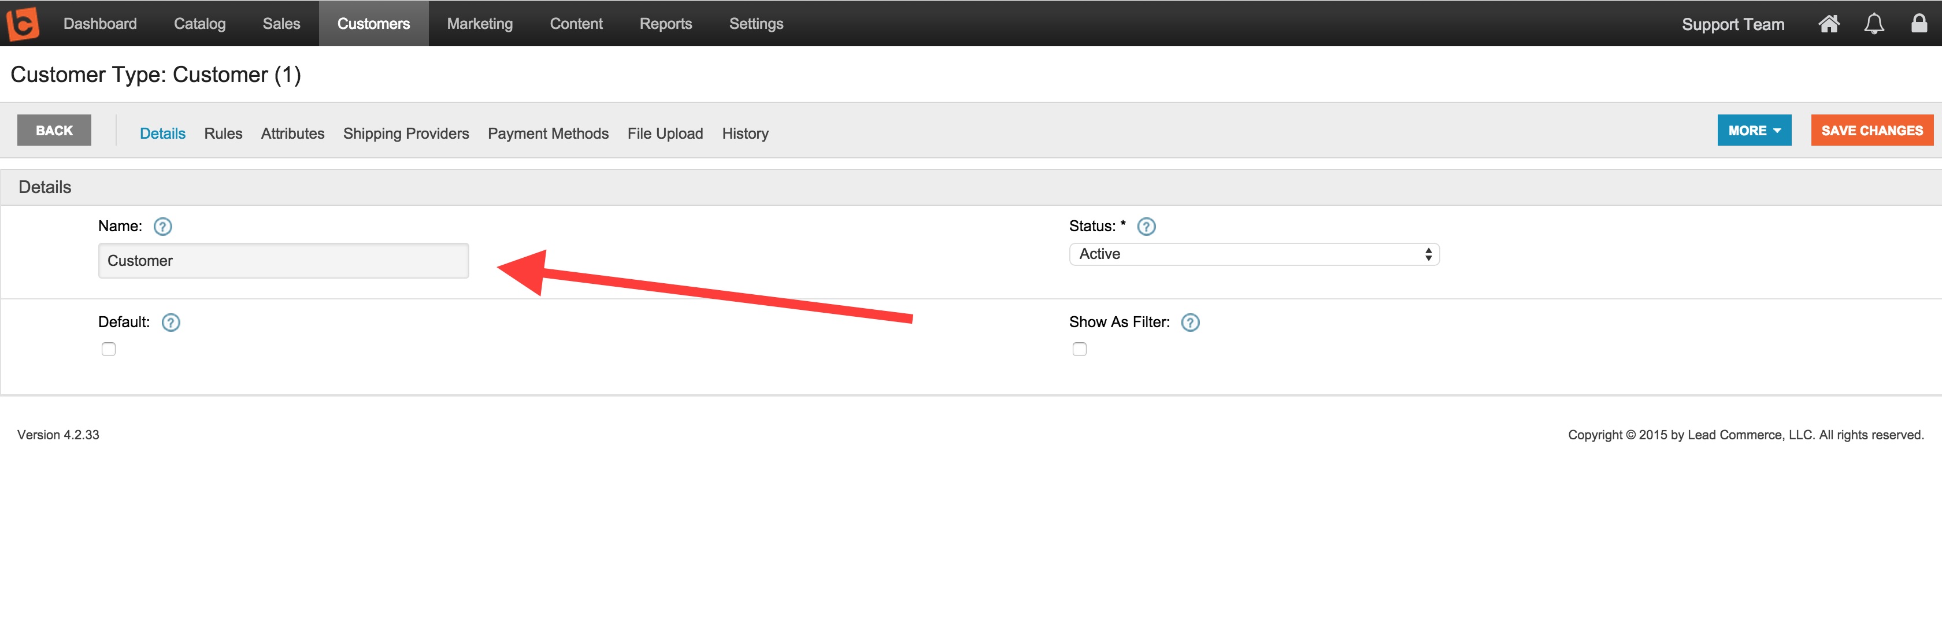Screen dimensions: 1942x637
Task: Click the SAVE CHANGES button
Action: pyautogui.click(x=1872, y=131)
